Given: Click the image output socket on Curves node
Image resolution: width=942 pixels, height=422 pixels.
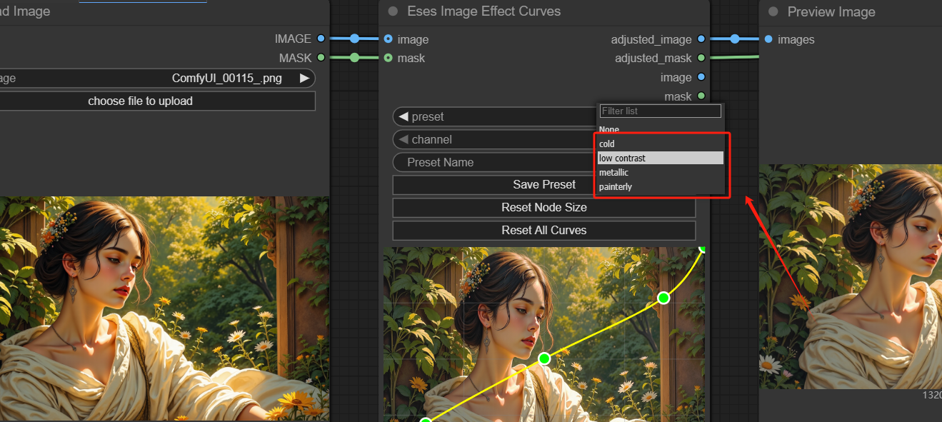Looking at the screenshot, I should click(701, 77).
